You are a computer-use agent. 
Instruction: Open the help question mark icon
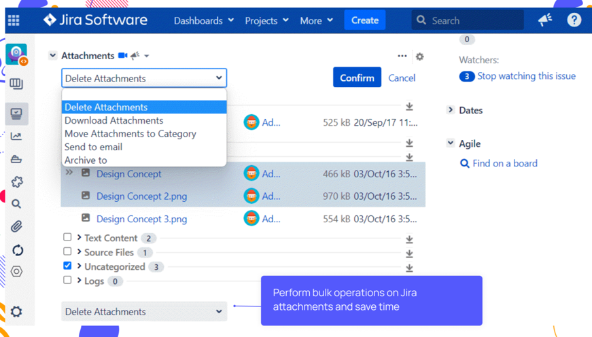pyautogui.click(x=574, y=20)
